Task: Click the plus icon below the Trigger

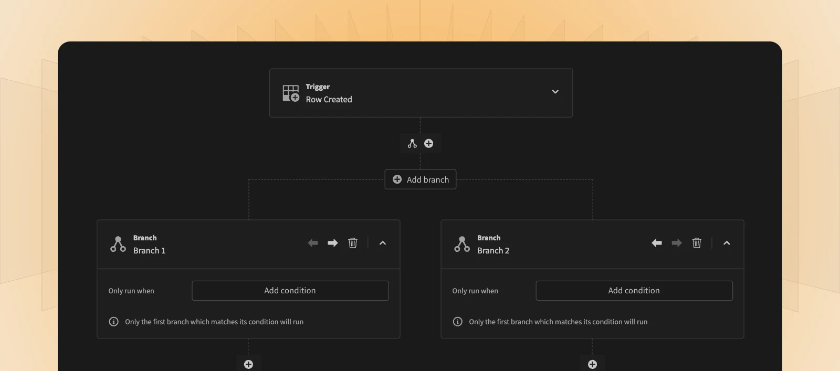Action: click(429, 143)
